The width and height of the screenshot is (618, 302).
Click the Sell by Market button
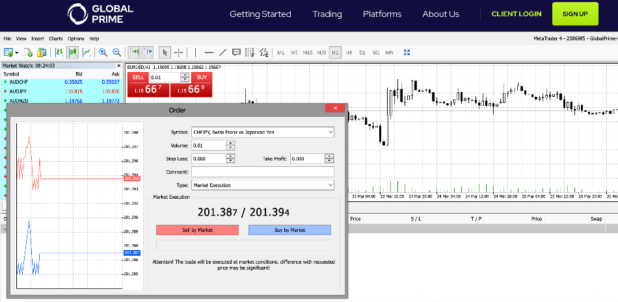coord(197,230)
